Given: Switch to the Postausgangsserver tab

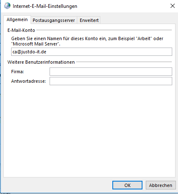Looking at the screenshot, I should 54,20.
